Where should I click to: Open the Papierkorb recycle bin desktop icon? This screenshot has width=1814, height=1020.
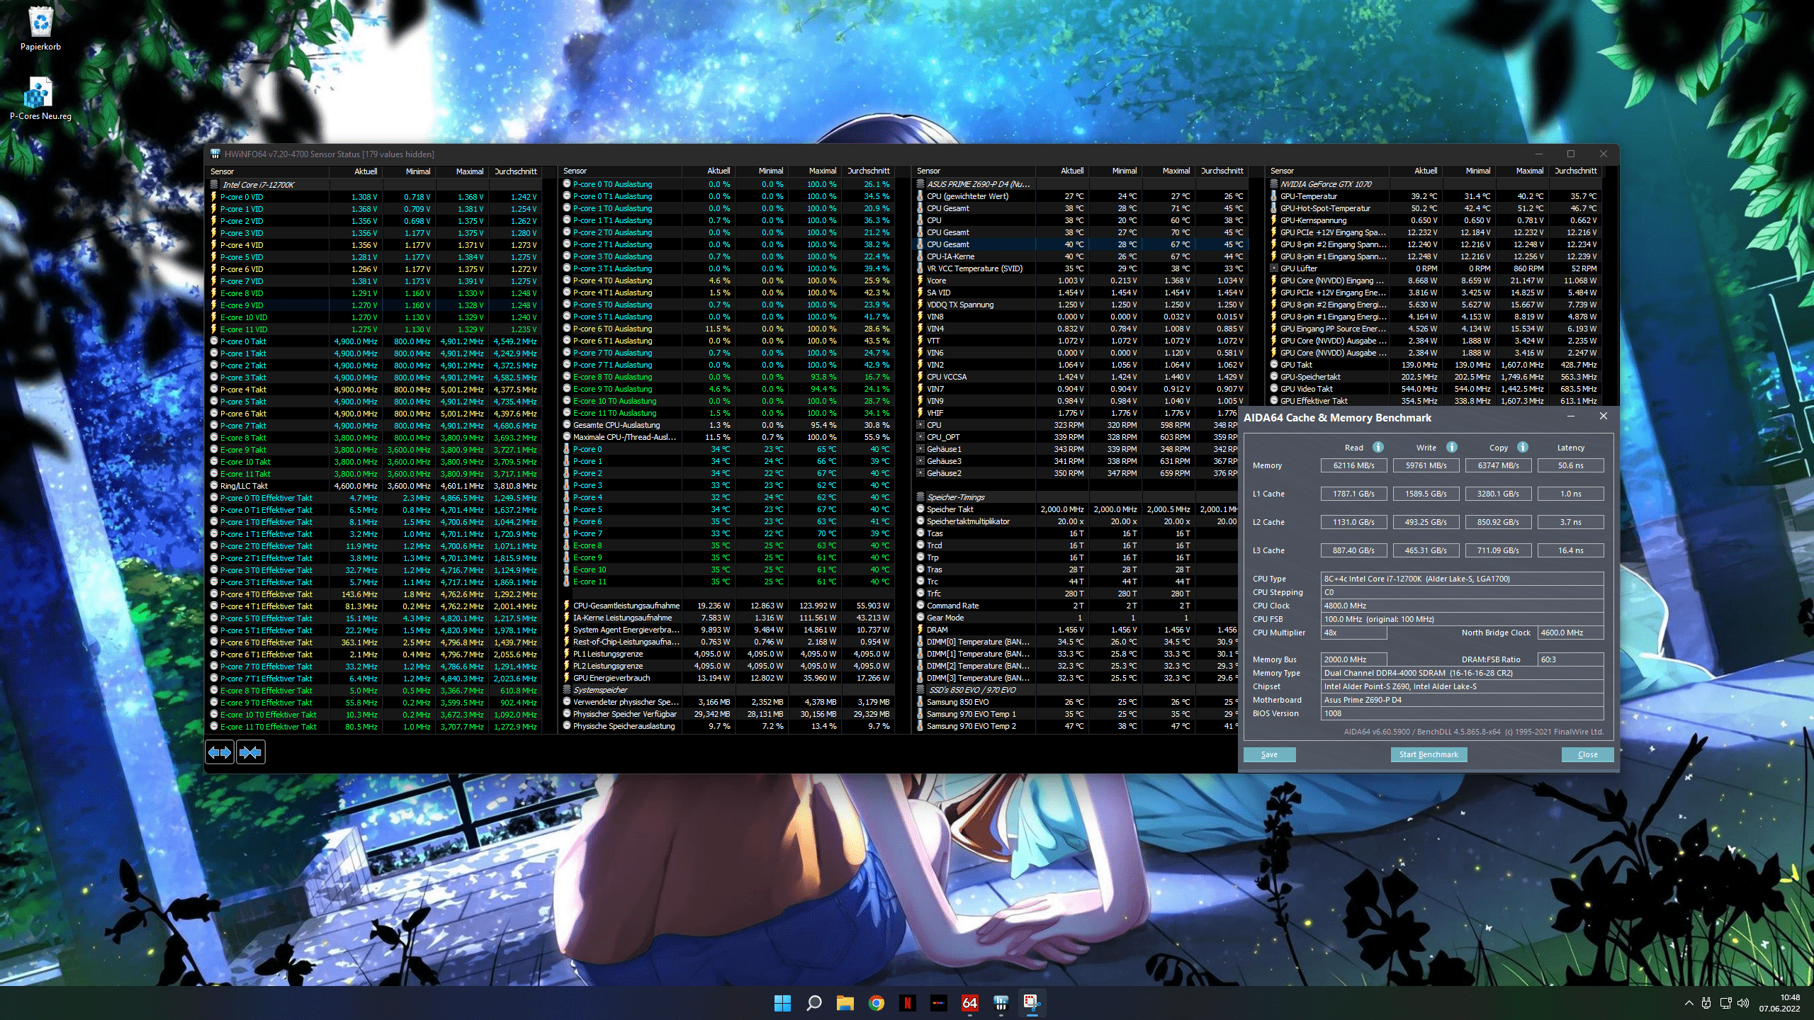[40, 28]
